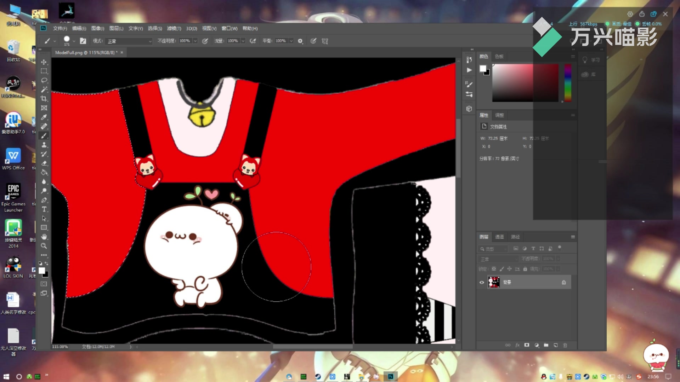Open the 库 libraries panel button
The height and width of the screenshot is (382, 680).
pyautogui.click(x=589, y=74)
